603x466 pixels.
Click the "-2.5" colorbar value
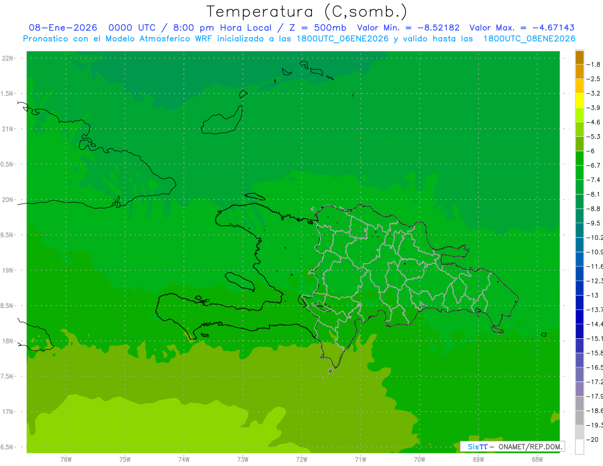pyautogui.click(x=593, y=79)
